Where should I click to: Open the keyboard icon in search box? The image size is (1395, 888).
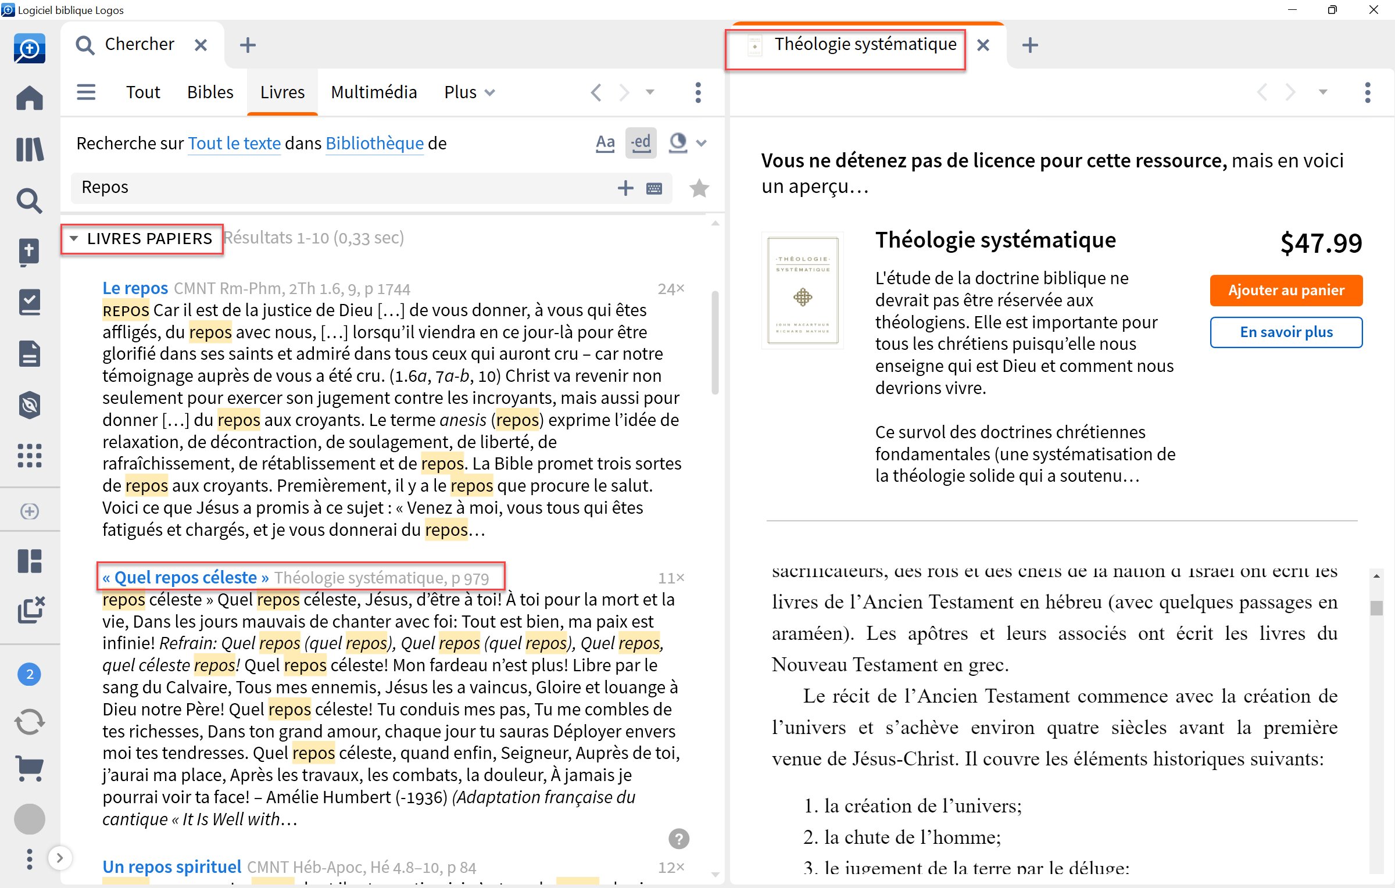[654, 188]
